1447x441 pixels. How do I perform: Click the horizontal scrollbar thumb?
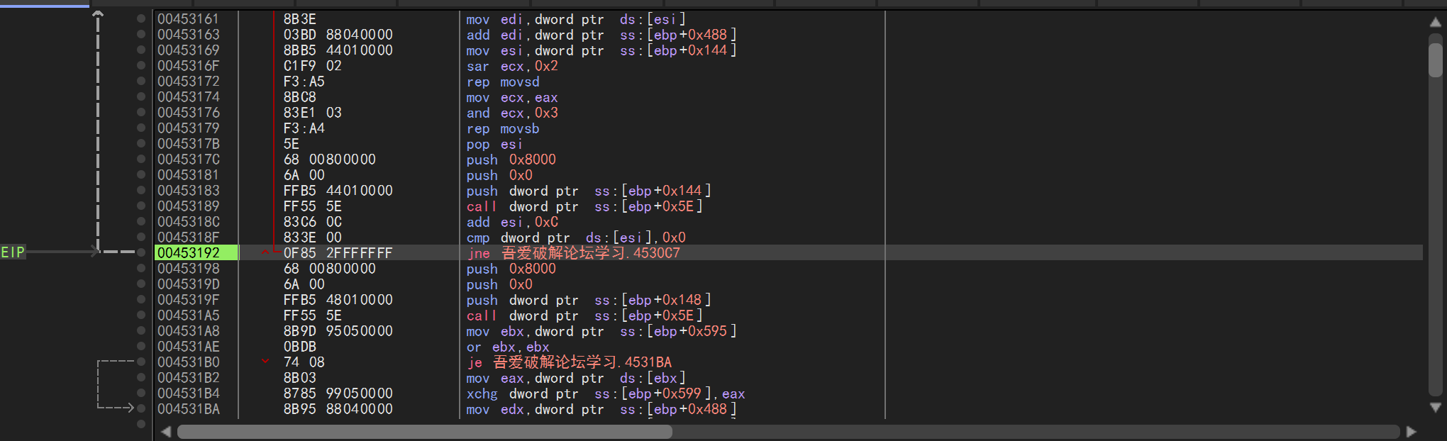coord(424,432)
